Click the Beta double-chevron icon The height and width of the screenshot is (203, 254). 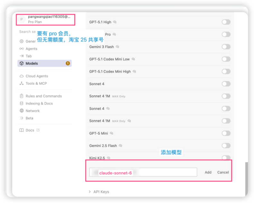tap(22, 118)
